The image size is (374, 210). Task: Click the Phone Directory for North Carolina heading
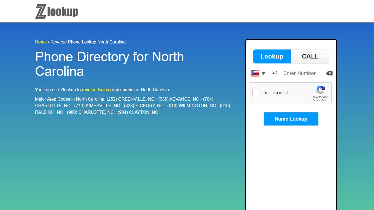(110, 64)
